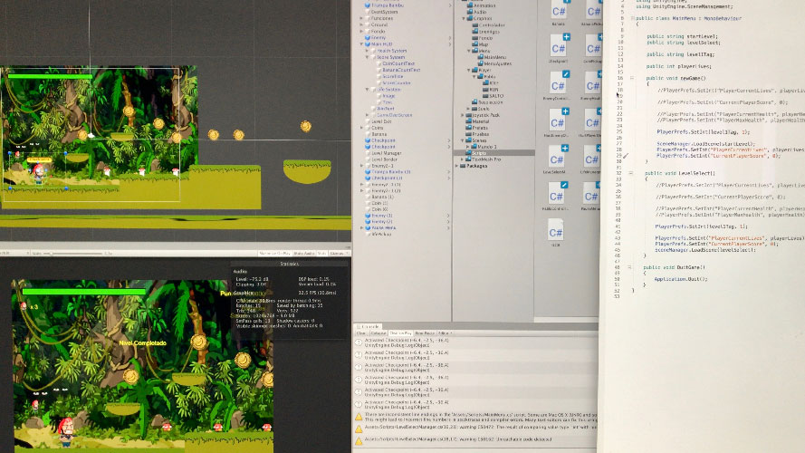Click the first yellow warning icon in Console

(x=359, y=417)
